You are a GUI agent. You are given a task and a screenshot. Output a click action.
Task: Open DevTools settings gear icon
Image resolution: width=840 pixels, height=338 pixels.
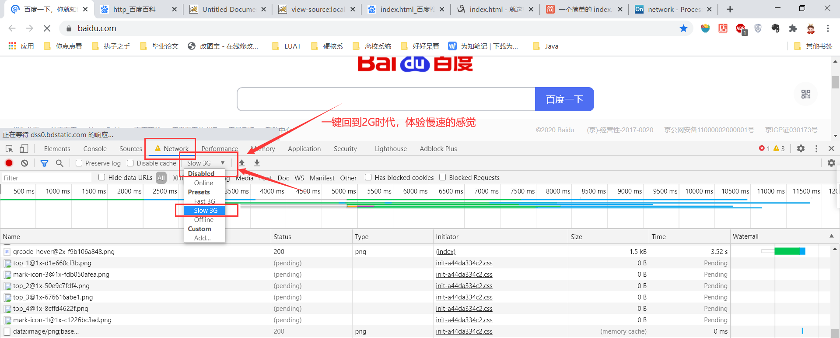(801, 148)
